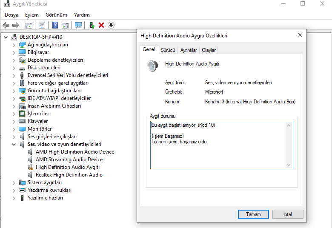
Task: Click the Yazdırma kuyrukları printer icon
Action: [x=22, y=190]
